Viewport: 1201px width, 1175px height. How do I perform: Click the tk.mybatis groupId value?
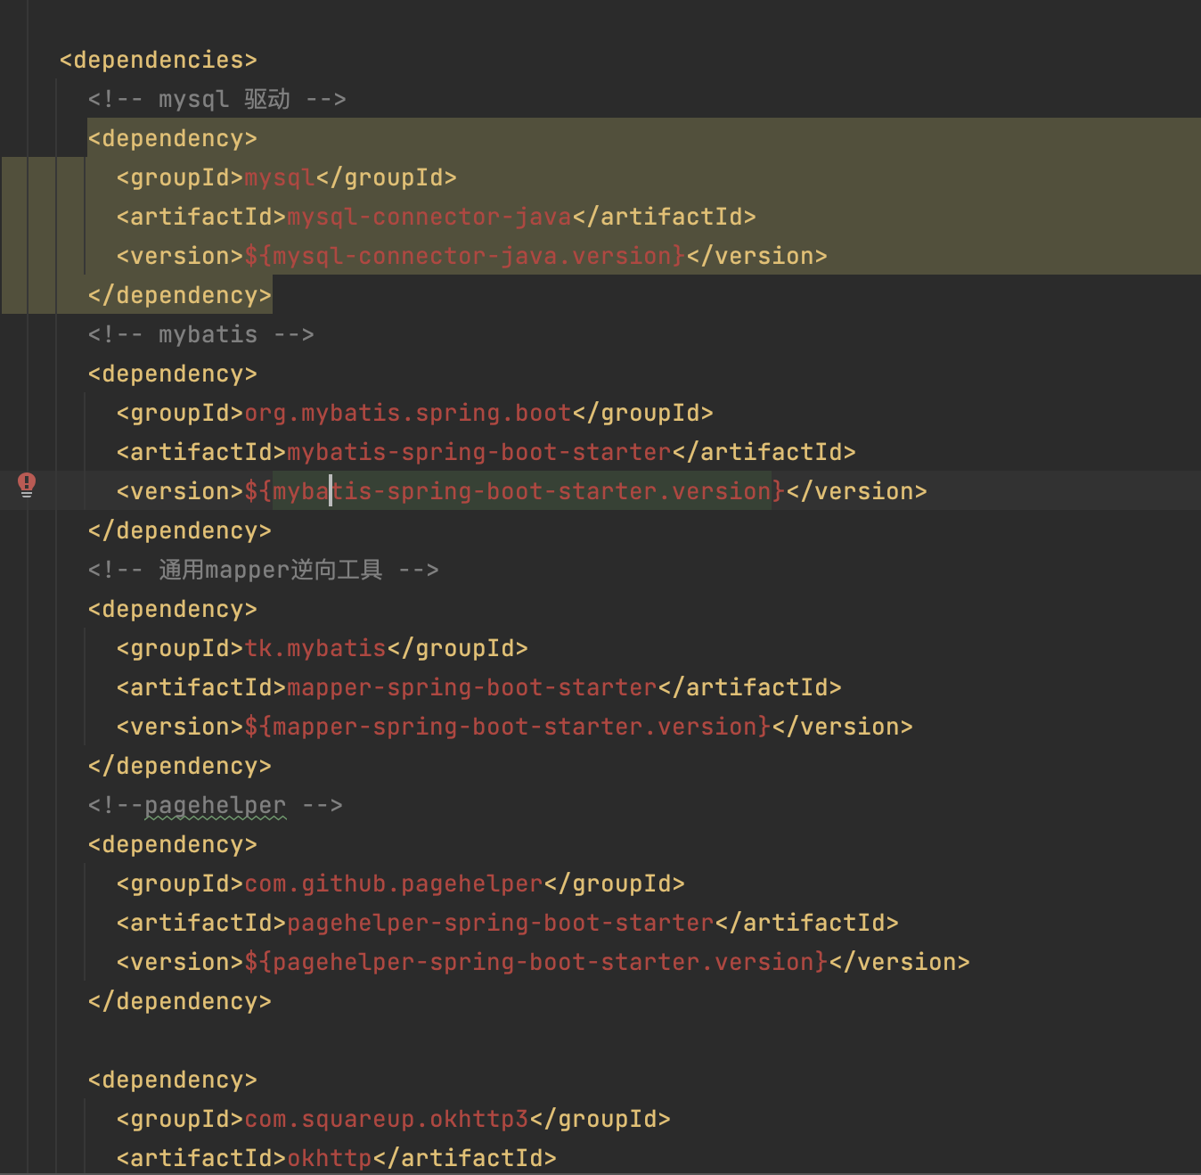pos(315,648)
